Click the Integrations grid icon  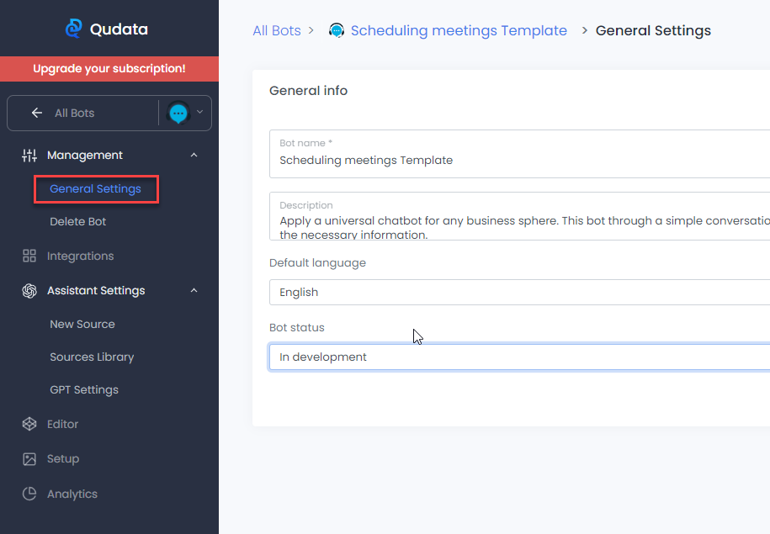[29, 256]
